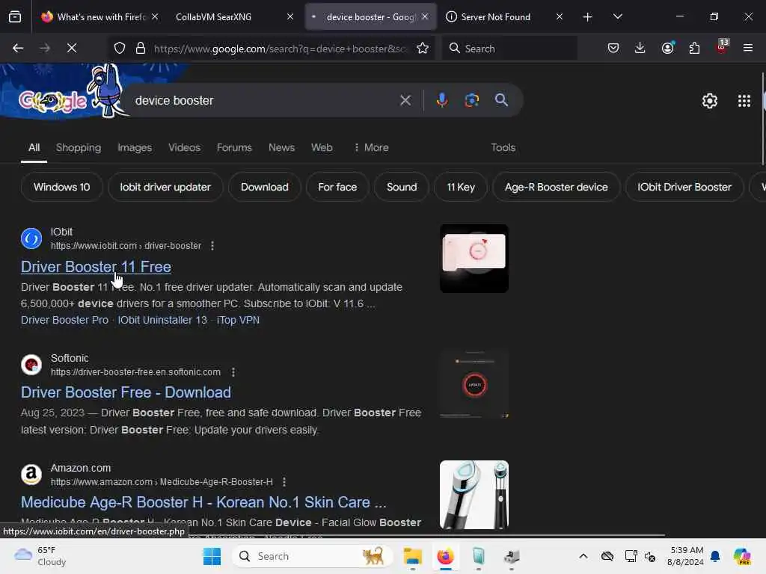Filter by Age-R Booster device chip

click(556, 187)
